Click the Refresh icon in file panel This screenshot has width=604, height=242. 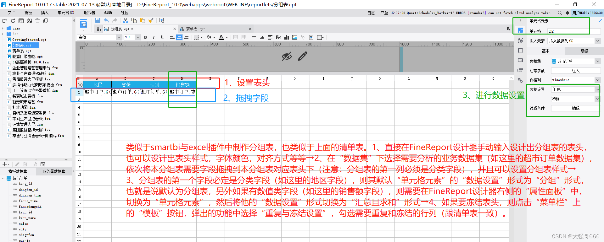13,21
